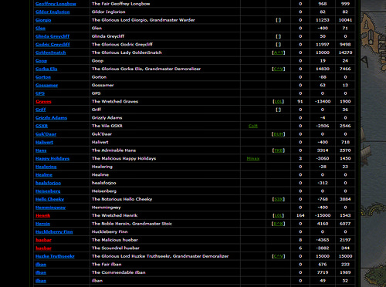Open the C^V guild link in Gorka Elis row

point(279,69)
